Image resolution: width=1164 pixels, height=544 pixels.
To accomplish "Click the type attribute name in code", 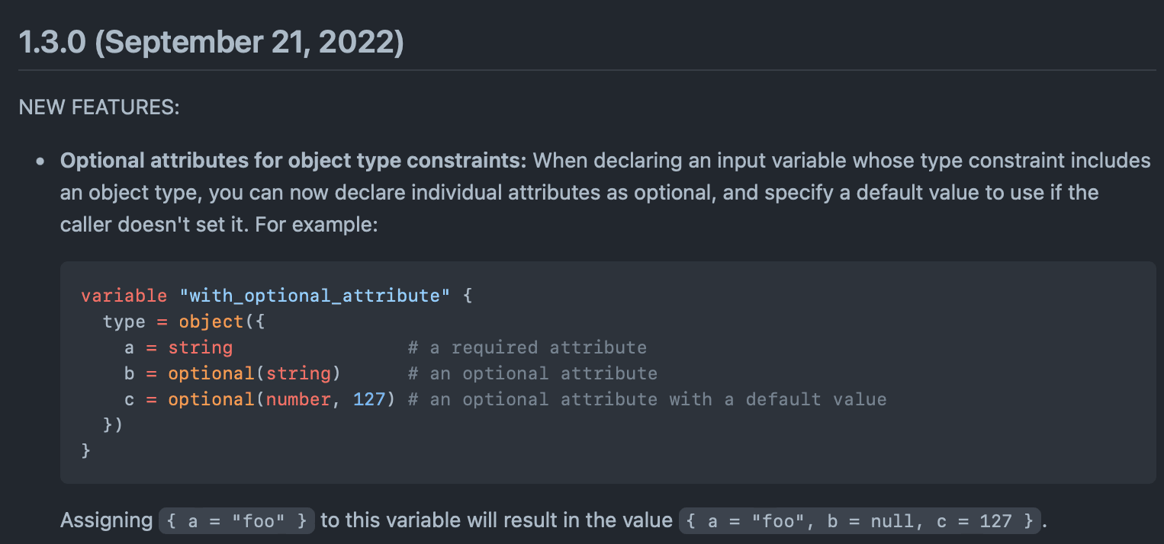I will pos(124,322).
